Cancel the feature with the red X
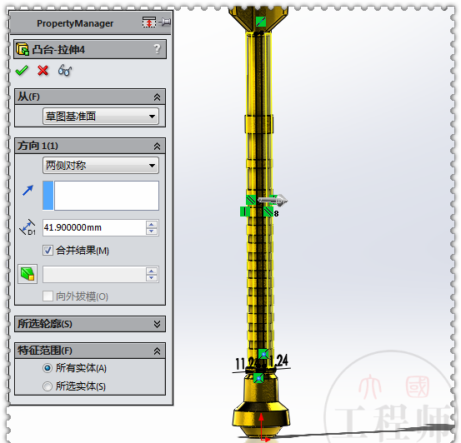The image size is (461, 443). [43, 71]
